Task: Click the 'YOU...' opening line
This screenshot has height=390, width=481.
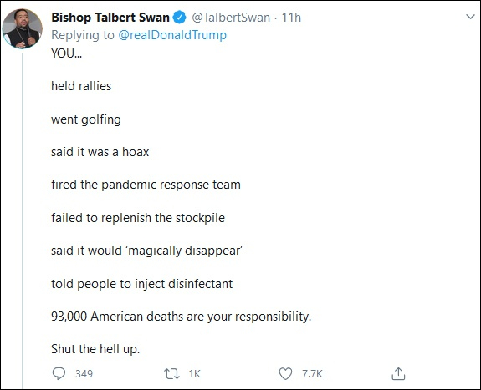Action: (67, 53)
